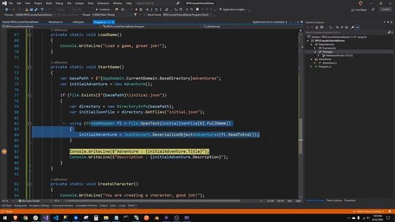Open the RPGConsoleTutorialSeries.Program type dropdown
The image size is (395, 222).
(x=152, y=27)
